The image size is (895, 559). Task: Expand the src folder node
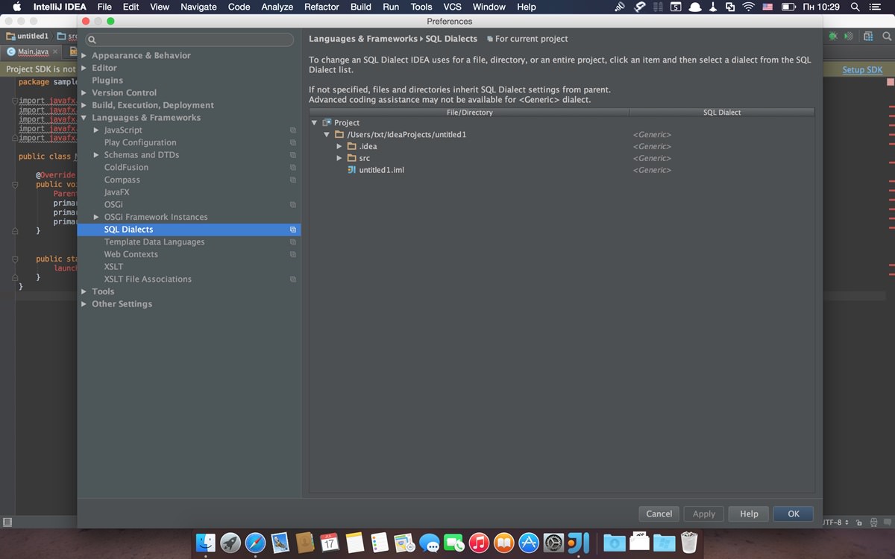(x=339, y=158)
